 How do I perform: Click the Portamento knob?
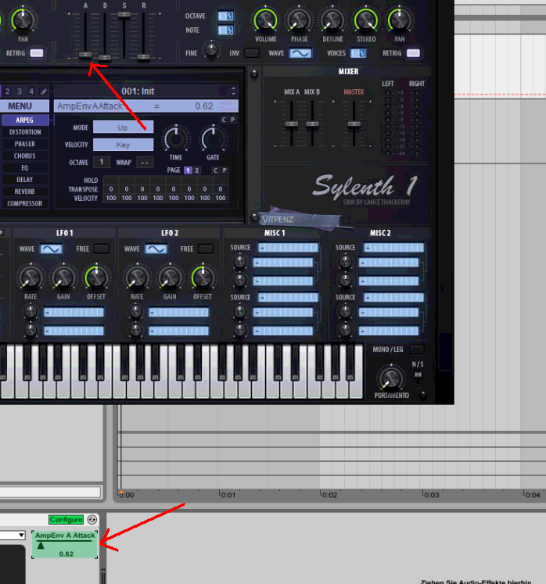click(391, 378)
